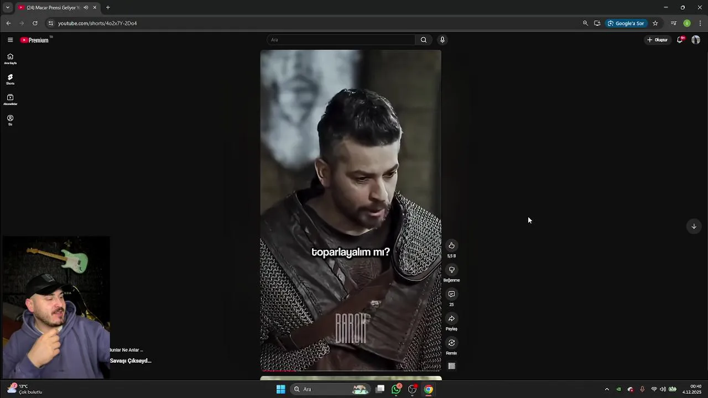Expand the tab search dropdown arrow
This screenshot has height=398, width=708.
tap(7, 8)
